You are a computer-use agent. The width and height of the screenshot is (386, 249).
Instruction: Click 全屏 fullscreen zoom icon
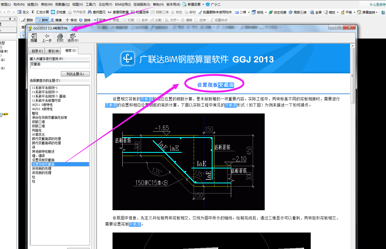coord(316,12)
